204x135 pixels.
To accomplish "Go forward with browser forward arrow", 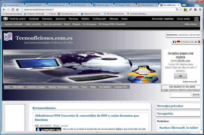I will coord(8,10).
